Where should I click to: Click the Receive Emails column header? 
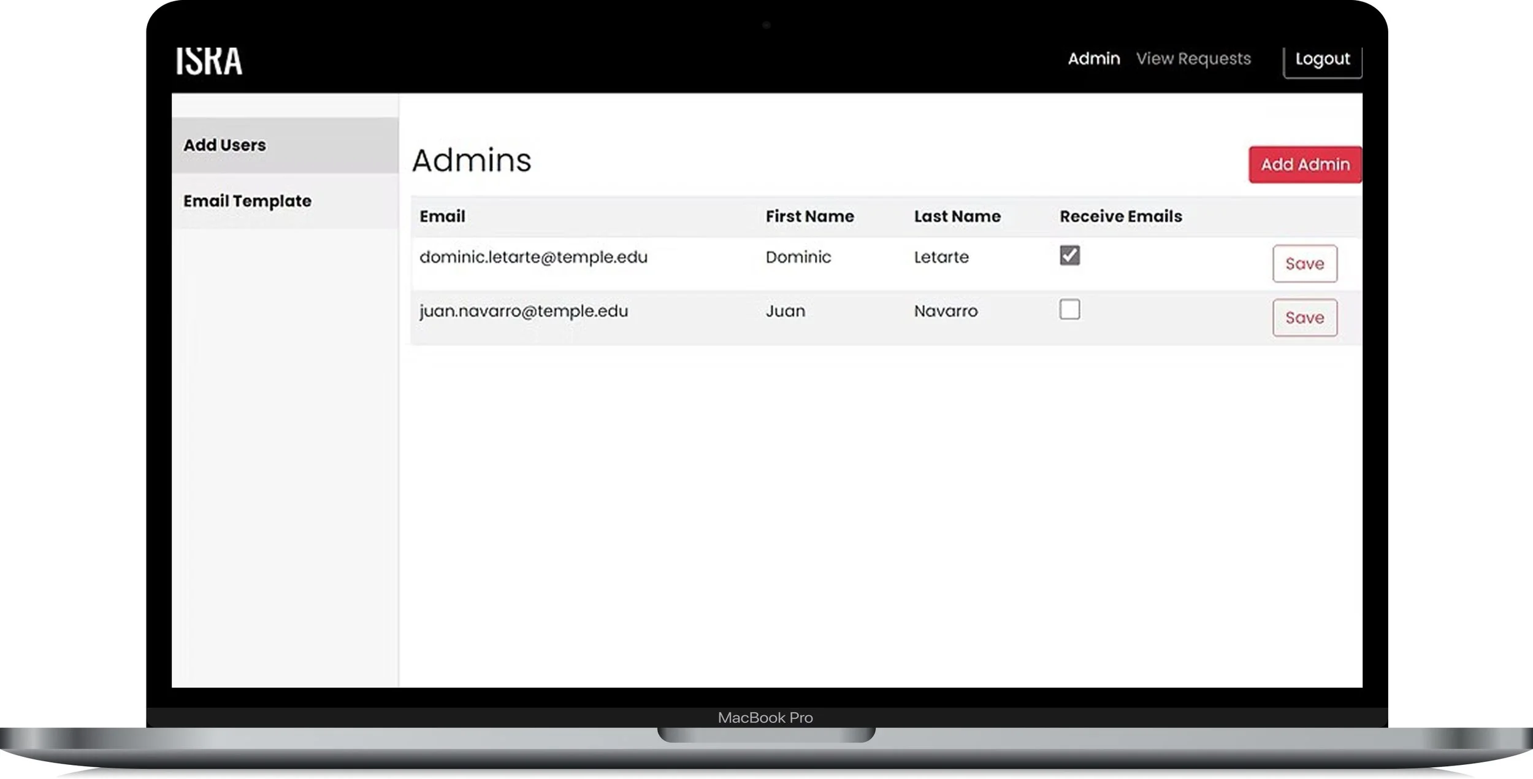click(1120, 217)
